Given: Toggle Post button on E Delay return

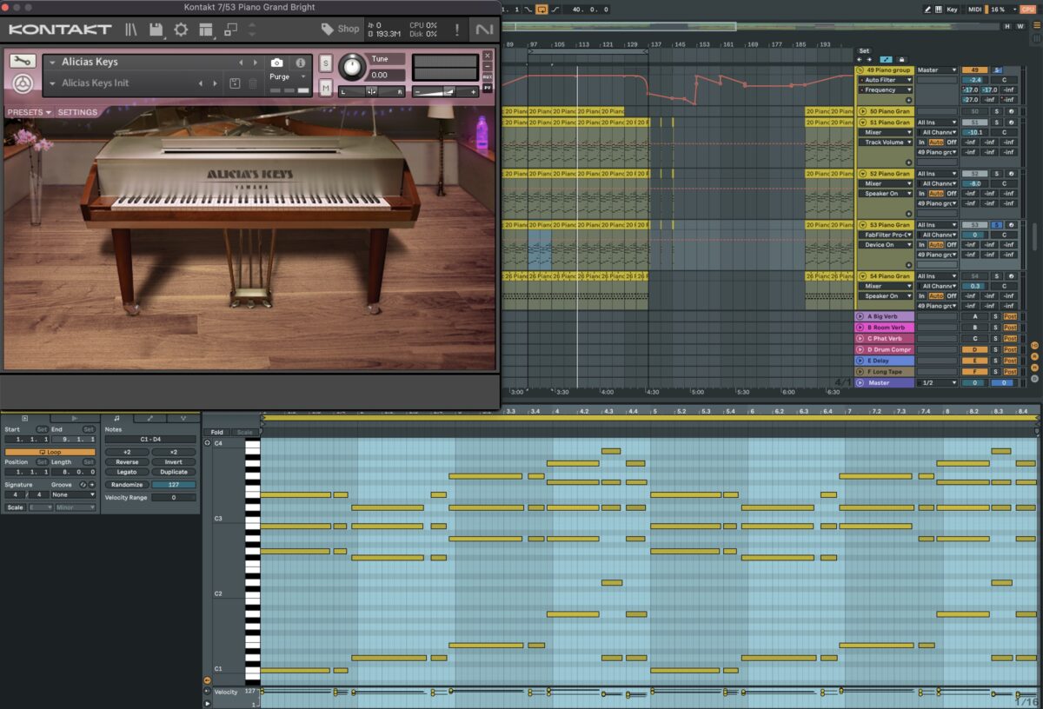Looking at the screenshot, I should coord(1010,361).
